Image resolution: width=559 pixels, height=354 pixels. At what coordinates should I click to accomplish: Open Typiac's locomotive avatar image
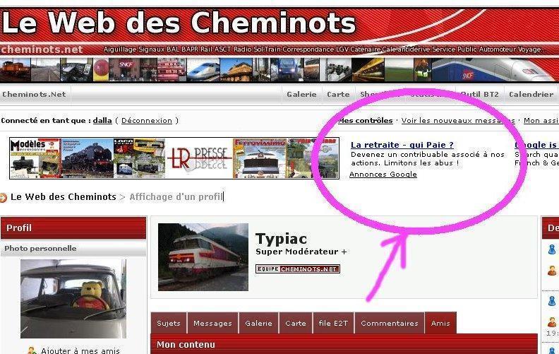pos(203,257)
